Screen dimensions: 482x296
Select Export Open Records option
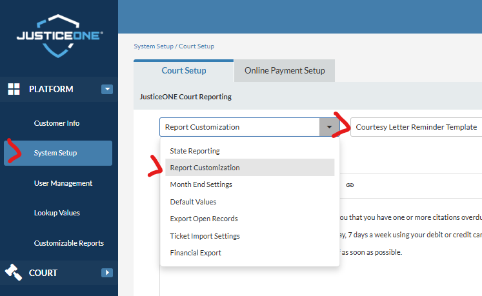pos(250,219)
